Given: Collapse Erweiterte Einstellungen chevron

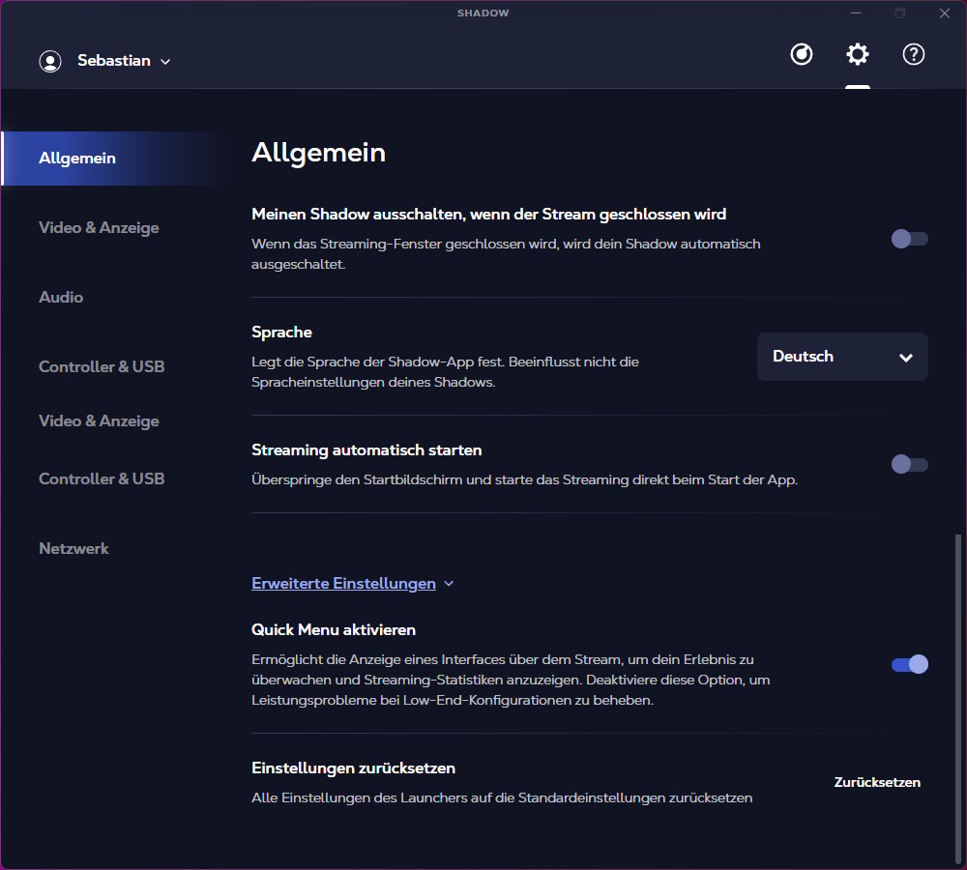Looking at the screenshot, I should point(449,584).
